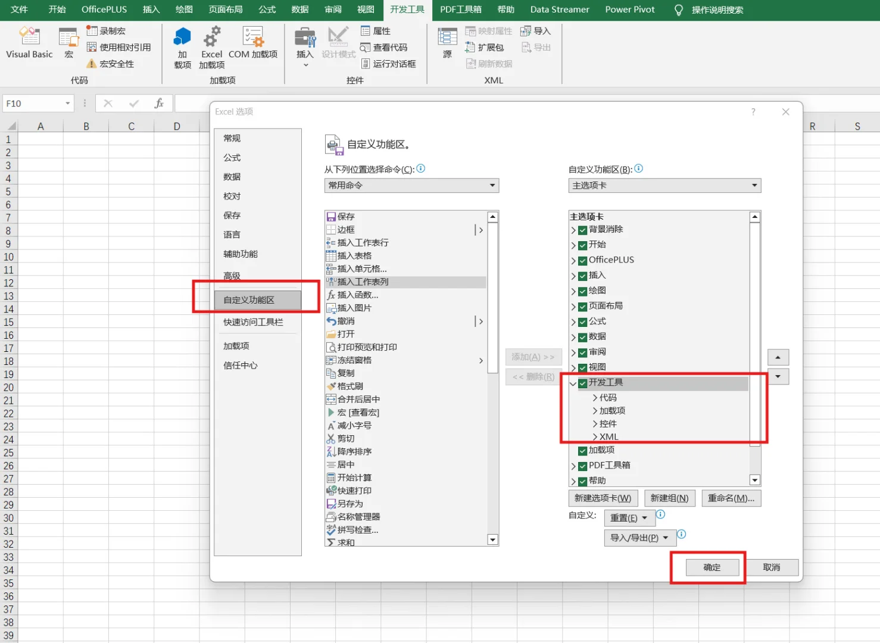Image resolution: width=880 pixels, height=643 pixels.
Task: Open the Visual Basic editor
Action: pos(29,43)
